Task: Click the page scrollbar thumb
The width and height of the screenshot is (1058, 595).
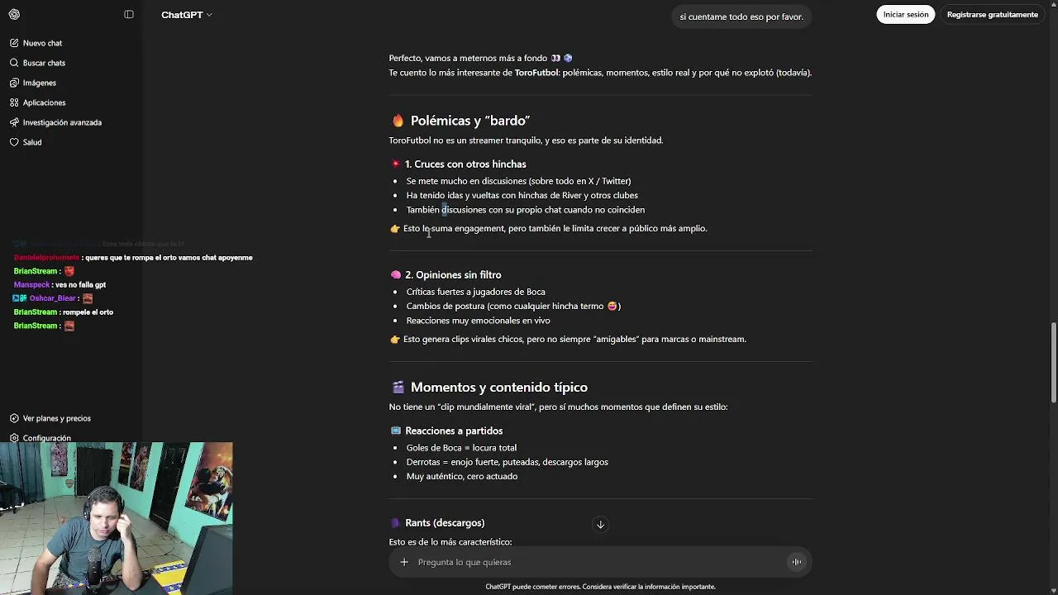Action: pyautogui.click(x=1053, y=362)
